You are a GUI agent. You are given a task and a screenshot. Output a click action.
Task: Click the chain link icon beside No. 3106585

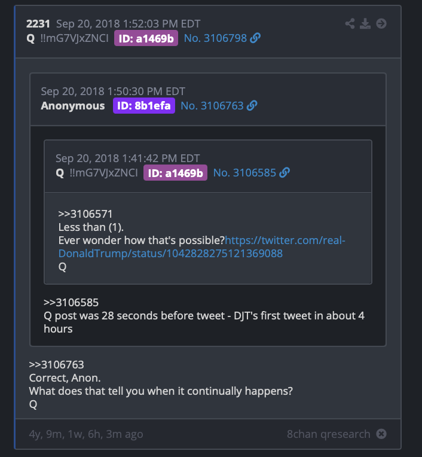coord(285,172)
